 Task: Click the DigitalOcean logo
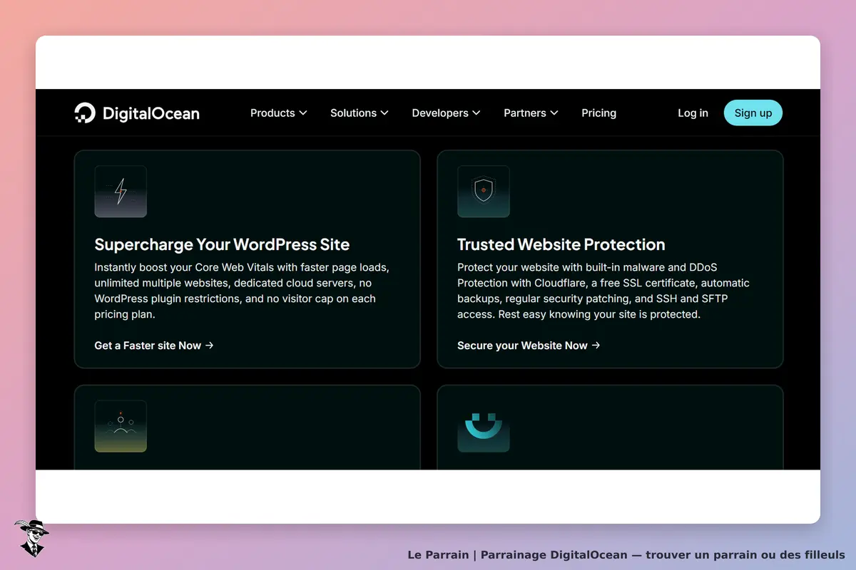(137, 113)
